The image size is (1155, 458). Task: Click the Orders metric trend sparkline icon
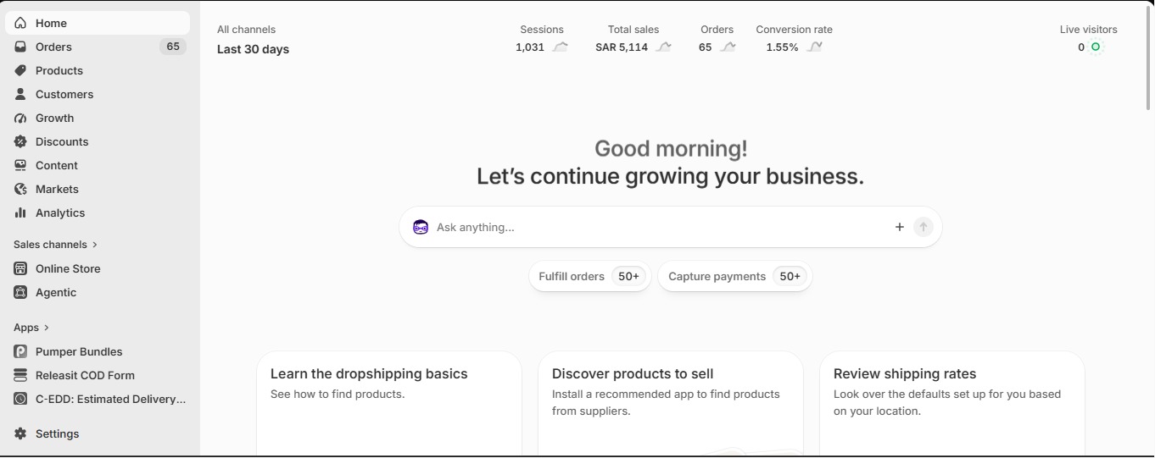click(728, 47)
